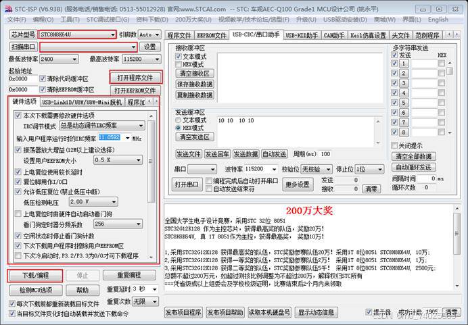Click the 周期(ms) 100 input field
Image resolution: width=468 pixels, height=325 pixels.
click(325, 154)
